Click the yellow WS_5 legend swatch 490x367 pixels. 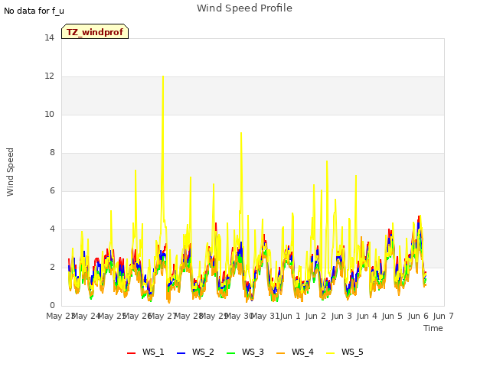pyautogui.click(x=331, y=353)
